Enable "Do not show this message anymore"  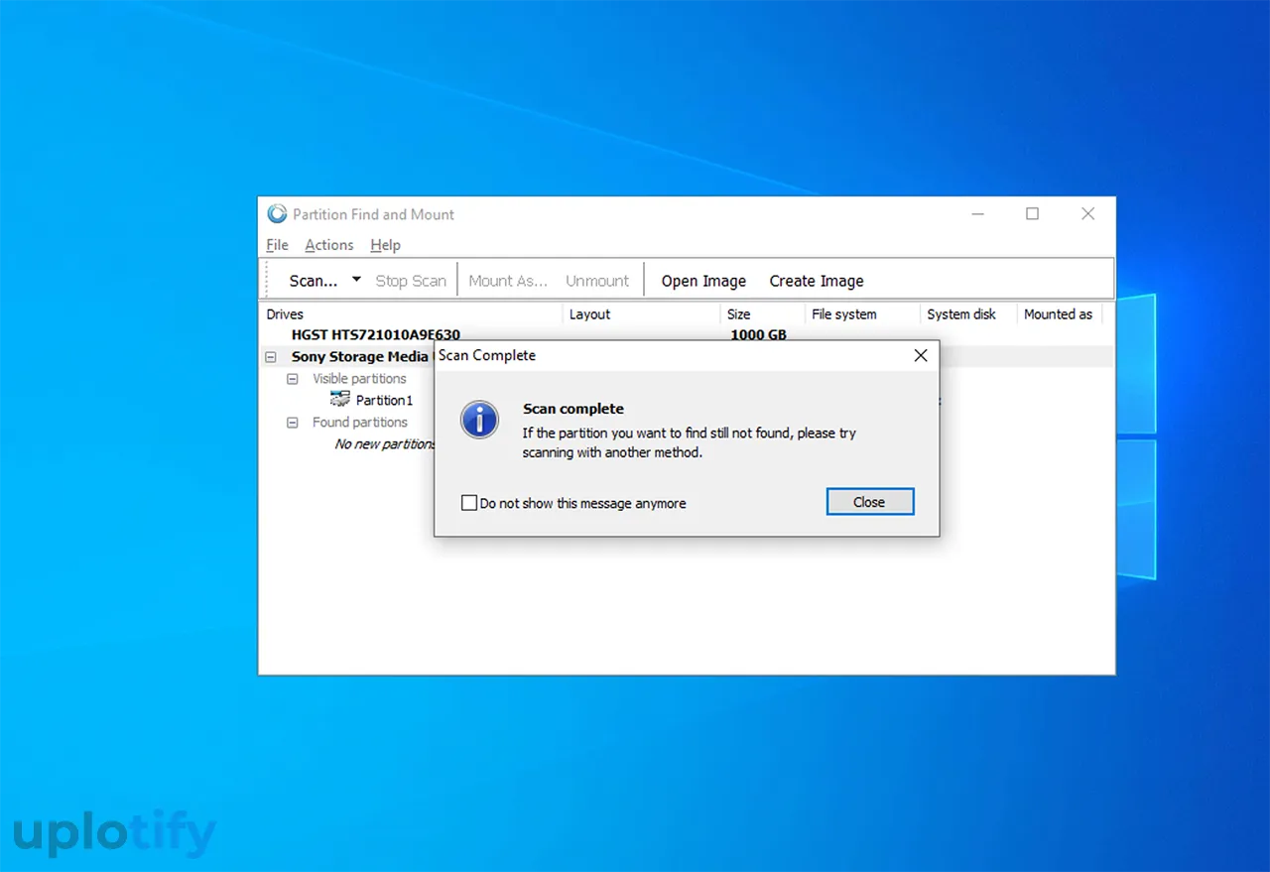[469, 503]
